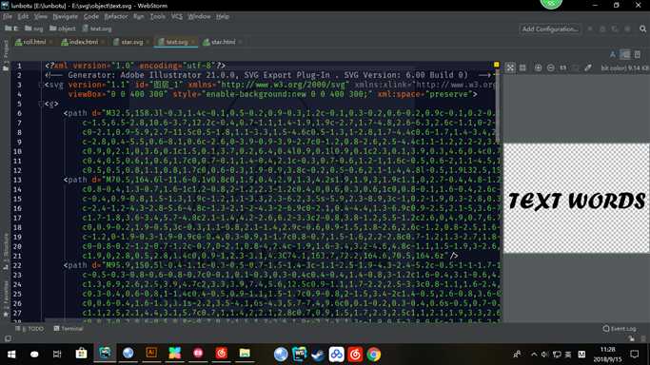This screenshot has height=365, width=650.
Task: Close the text.svg editor tab
Action: [x=193, y=42]
